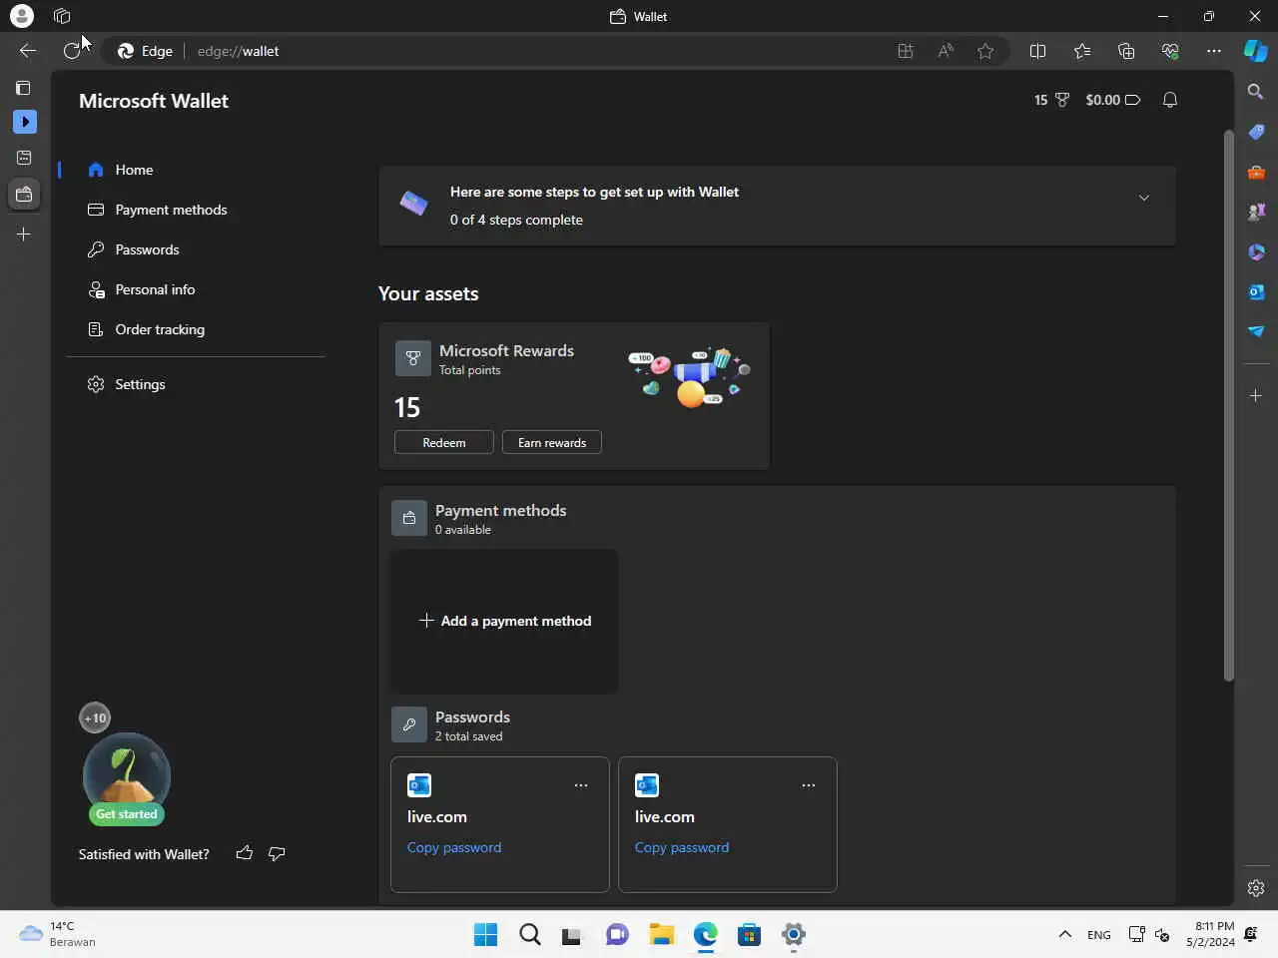
Task: Click the Redeem button
Action: [x=444, y=442]
